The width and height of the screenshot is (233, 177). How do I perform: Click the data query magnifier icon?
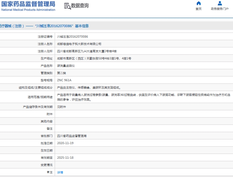point(67,6)
